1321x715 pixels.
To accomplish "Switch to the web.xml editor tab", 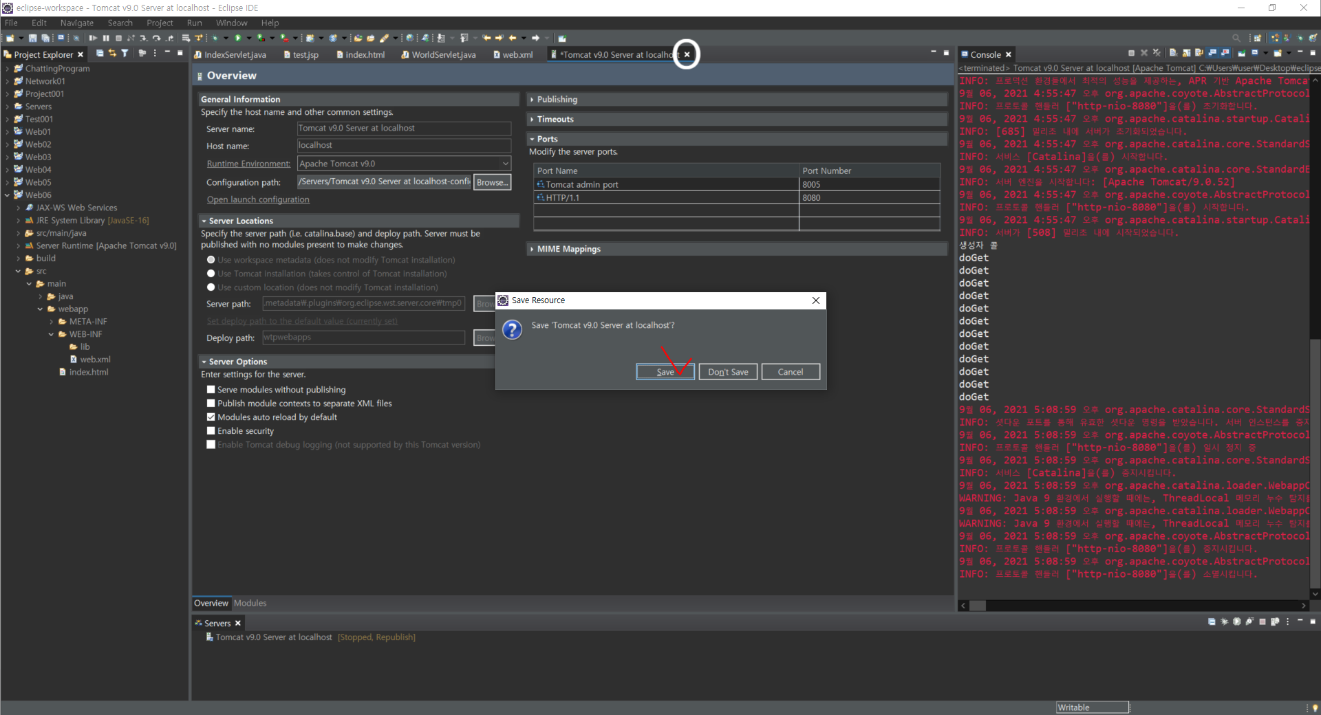I will point(513,54).
